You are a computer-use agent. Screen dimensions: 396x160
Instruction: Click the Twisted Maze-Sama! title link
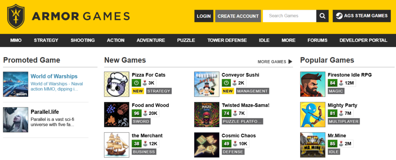(245, 105)
